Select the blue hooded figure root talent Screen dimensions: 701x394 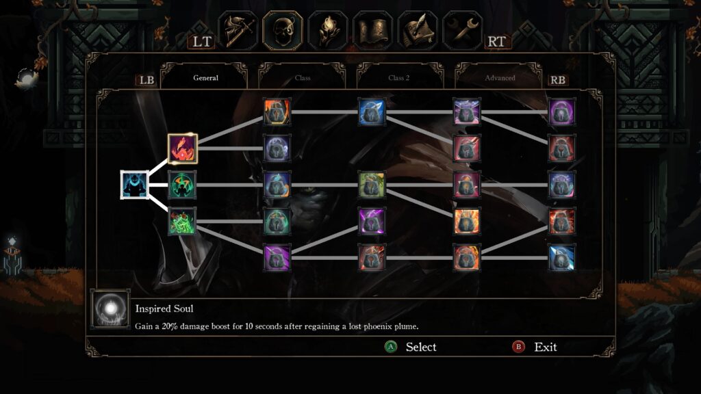tap(135, 185)
